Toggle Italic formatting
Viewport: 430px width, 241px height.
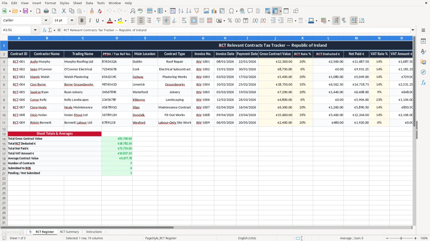pyautogui.click(x=90, y=21)
